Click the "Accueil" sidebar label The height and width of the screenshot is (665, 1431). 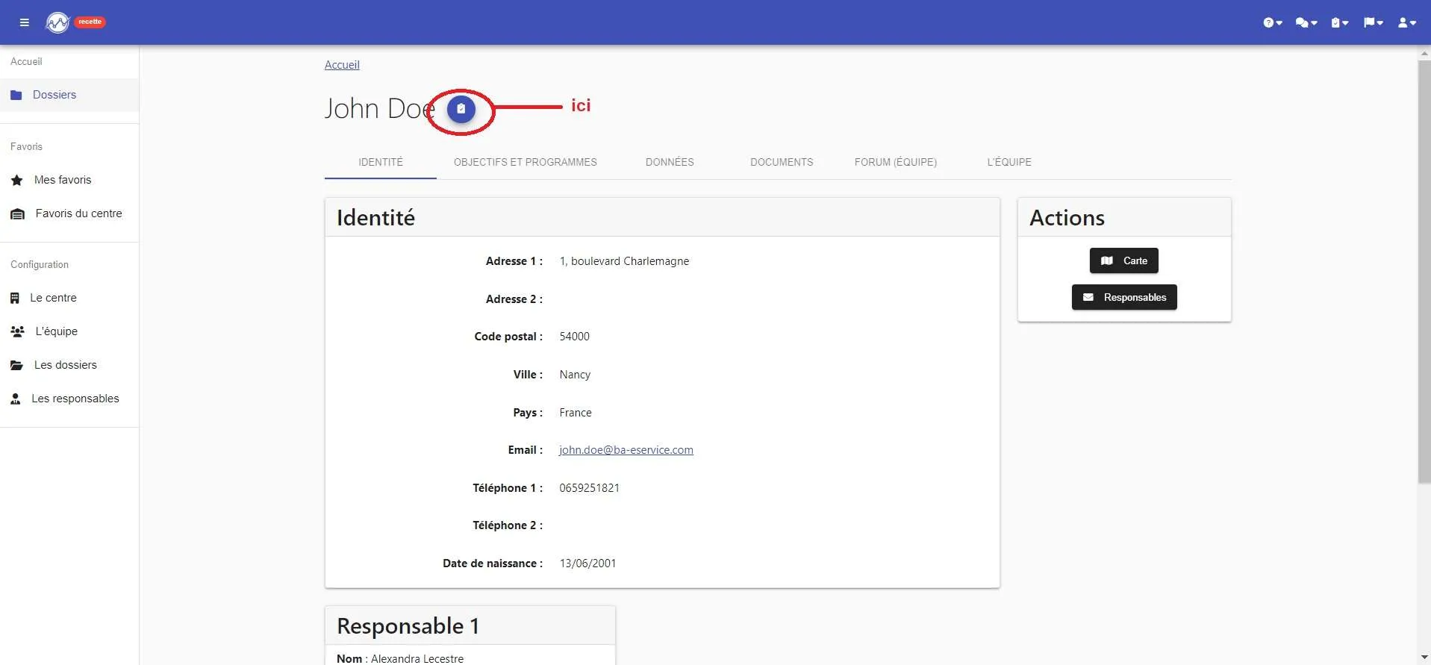(26, 61)
